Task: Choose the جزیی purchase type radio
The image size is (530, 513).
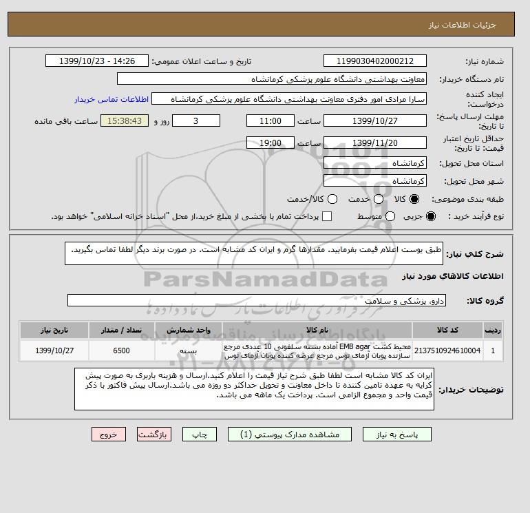Action: coord(431,216)
